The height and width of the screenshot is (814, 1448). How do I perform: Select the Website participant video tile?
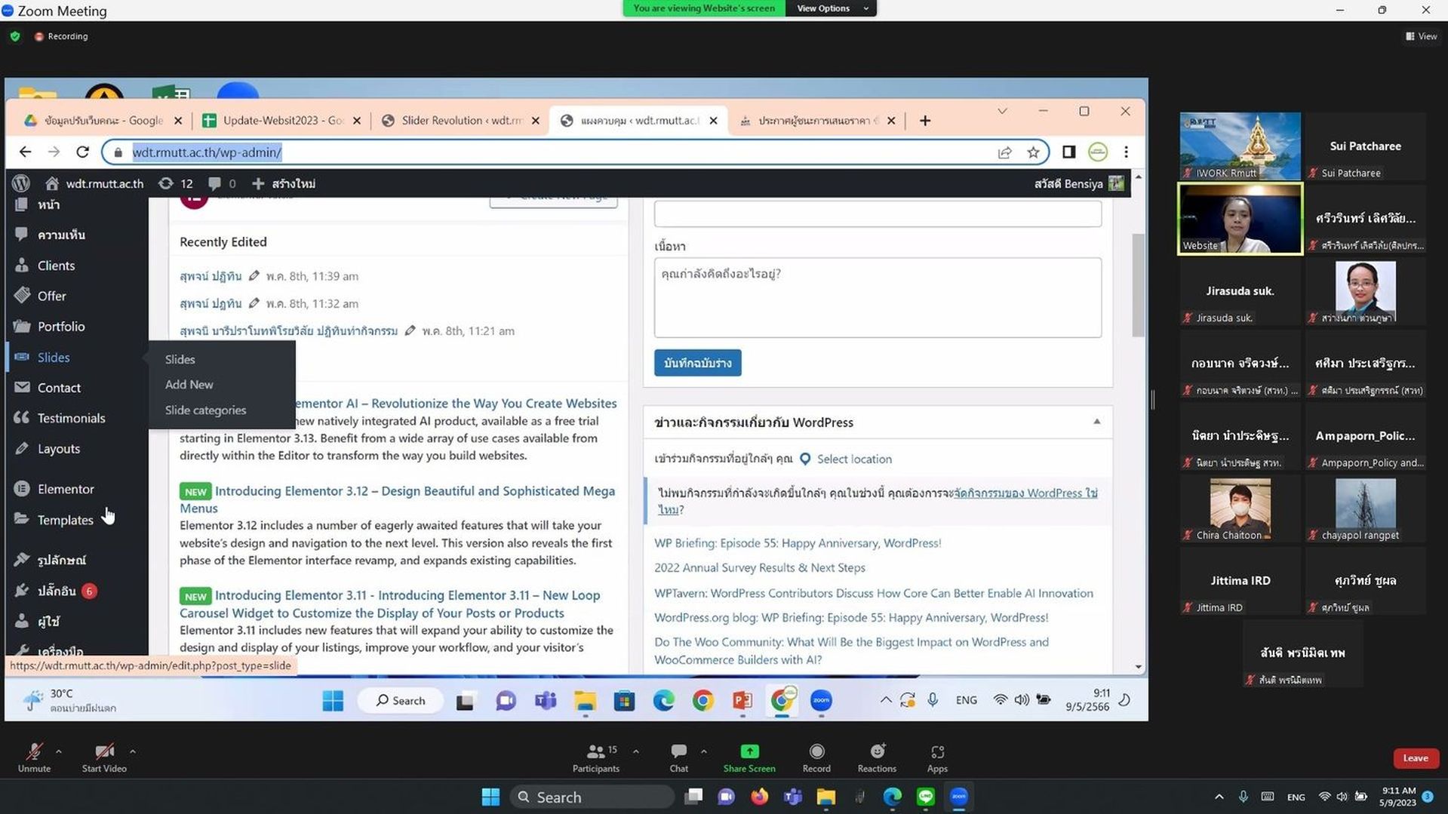point(1240,219)
